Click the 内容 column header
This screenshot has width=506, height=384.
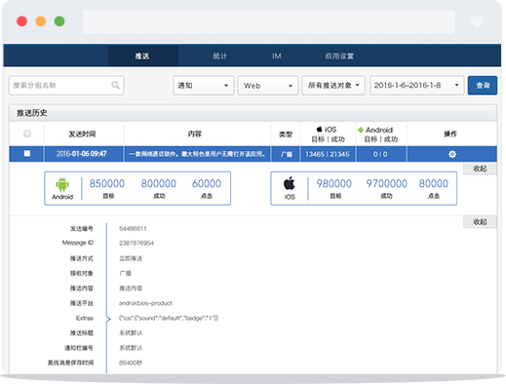coord(194,134)
